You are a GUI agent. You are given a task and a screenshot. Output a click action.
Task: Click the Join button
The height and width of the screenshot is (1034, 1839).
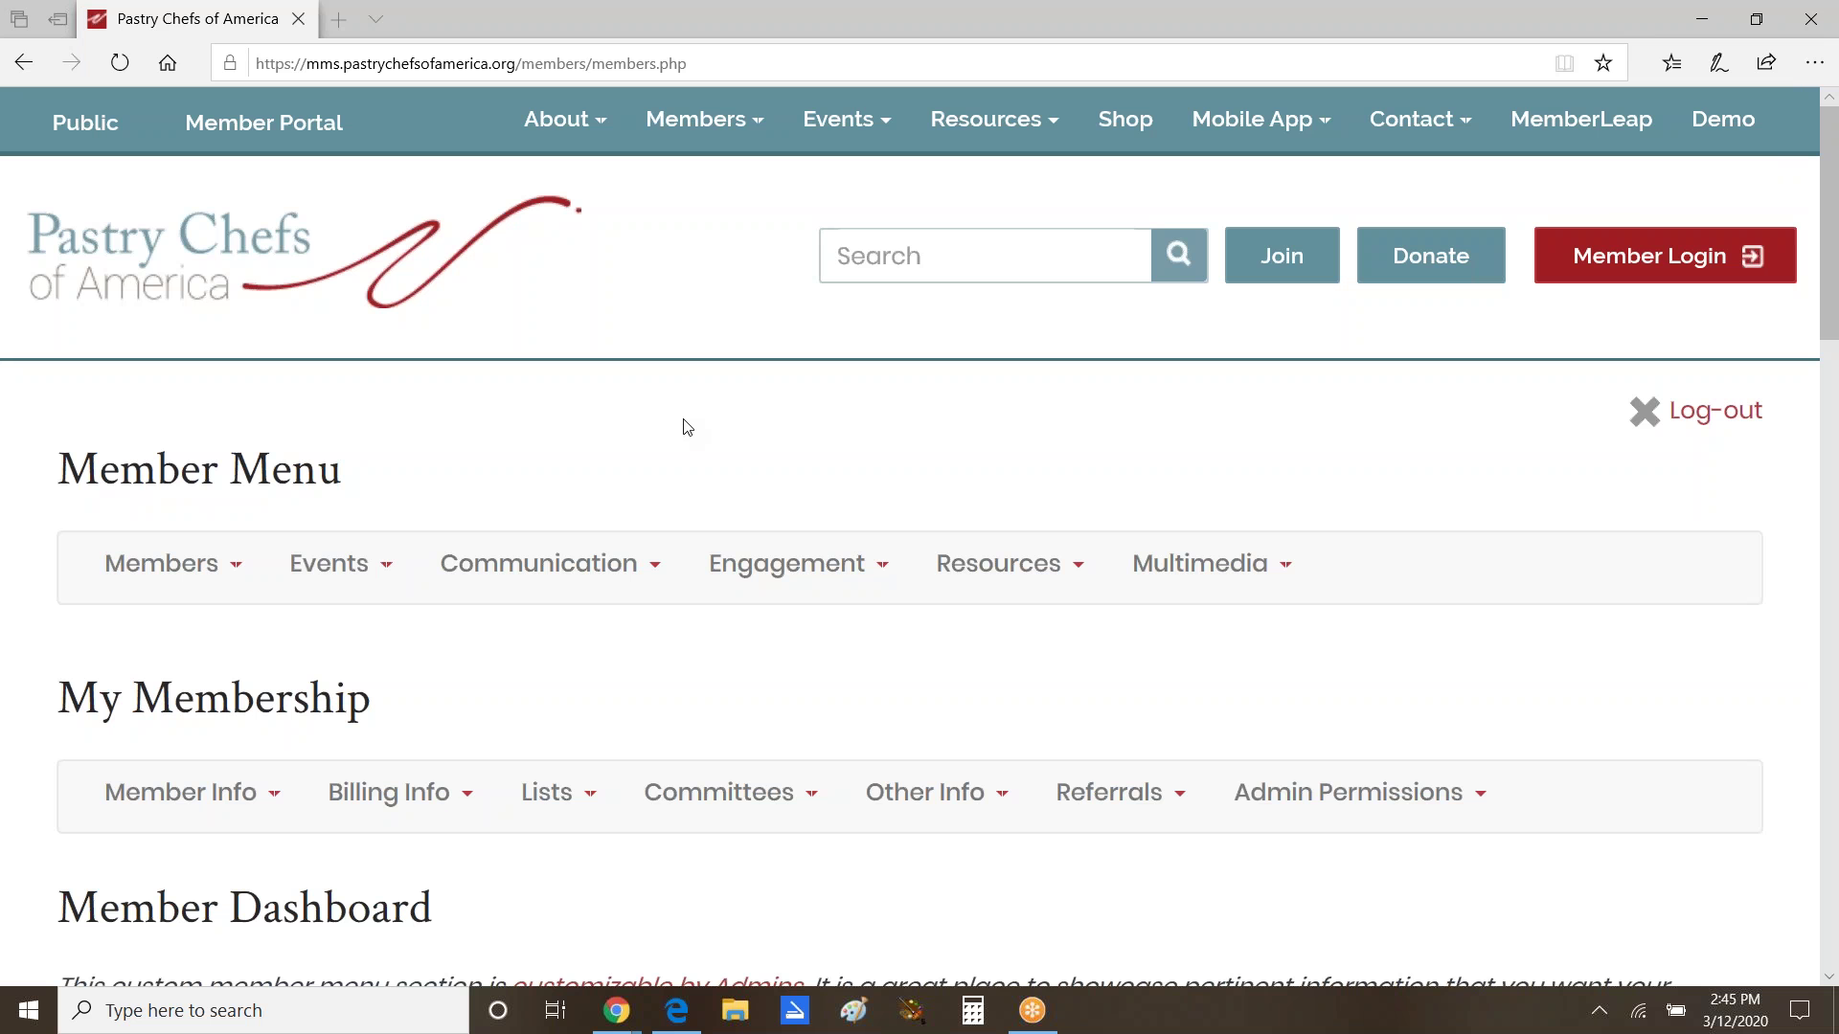pyautogui.click(x=1282, y=256)
